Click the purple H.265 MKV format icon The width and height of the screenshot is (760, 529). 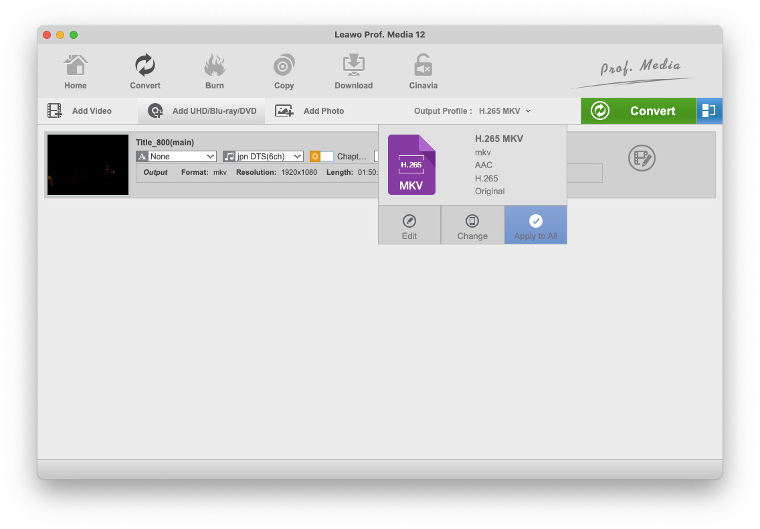[411, 165]
